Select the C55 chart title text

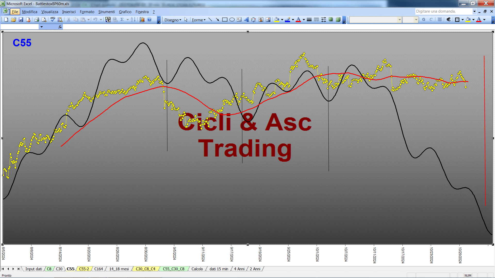click(x=22, y=43)
